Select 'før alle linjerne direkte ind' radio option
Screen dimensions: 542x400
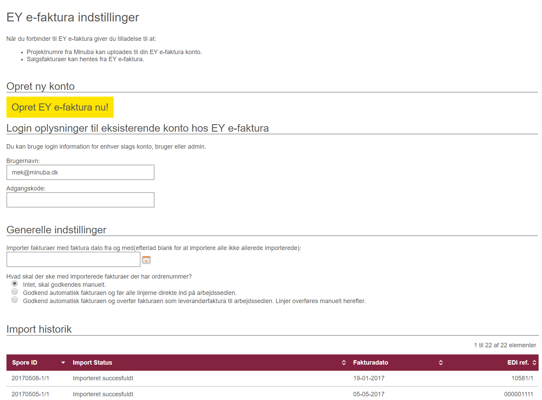point(15,291)
